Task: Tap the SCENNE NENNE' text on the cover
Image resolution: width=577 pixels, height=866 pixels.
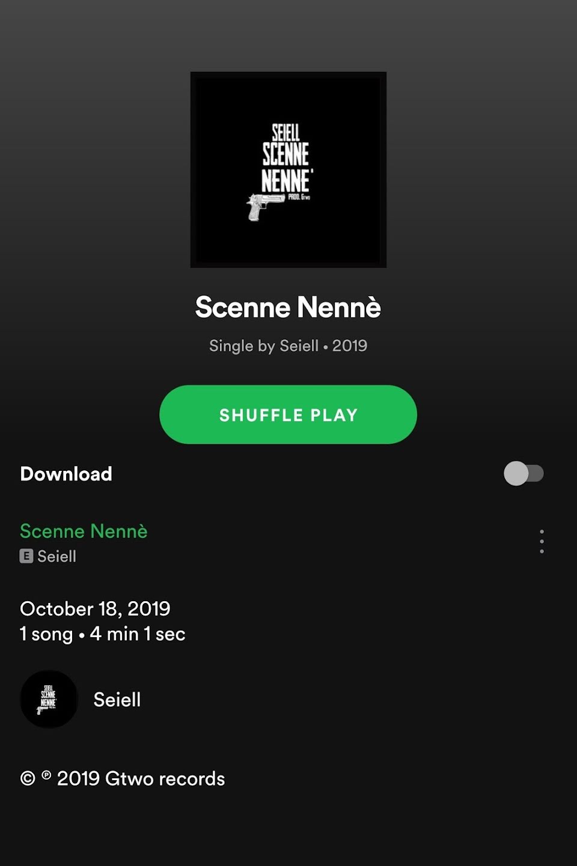Action: (286, 167)
